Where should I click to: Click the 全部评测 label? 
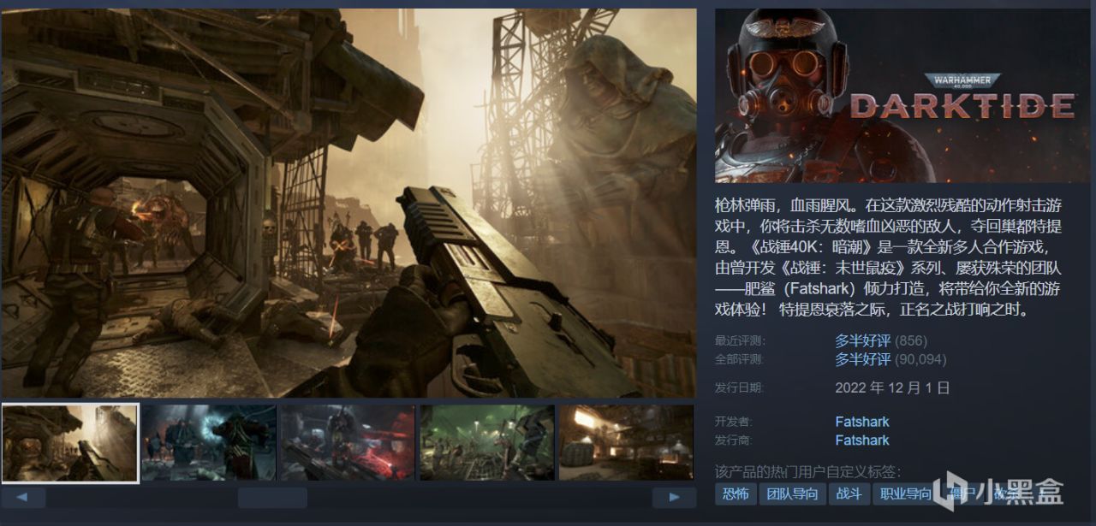pyautogui.click(x=739, y=359)
